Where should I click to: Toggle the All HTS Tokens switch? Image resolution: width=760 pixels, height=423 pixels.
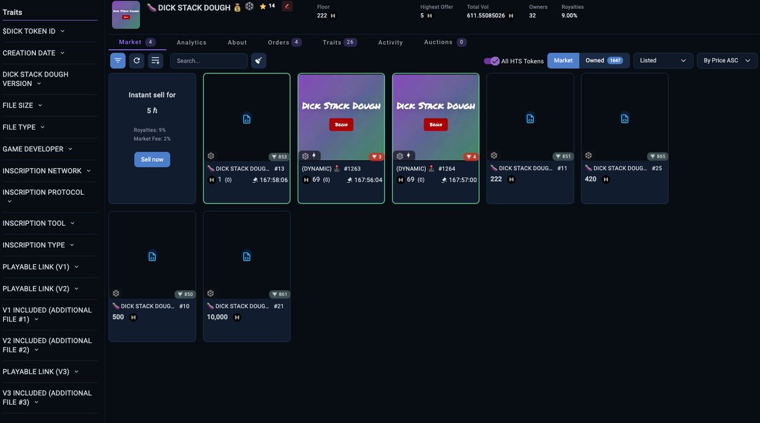point(491,61)
